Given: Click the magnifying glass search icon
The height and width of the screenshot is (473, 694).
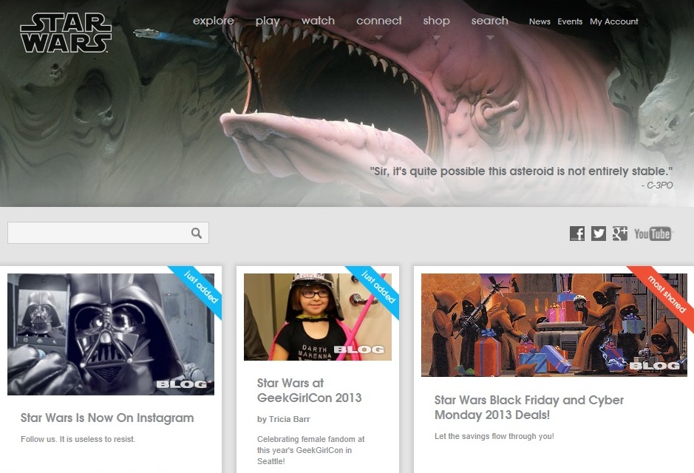Looking at the screenshot, I should click(197, 233).
